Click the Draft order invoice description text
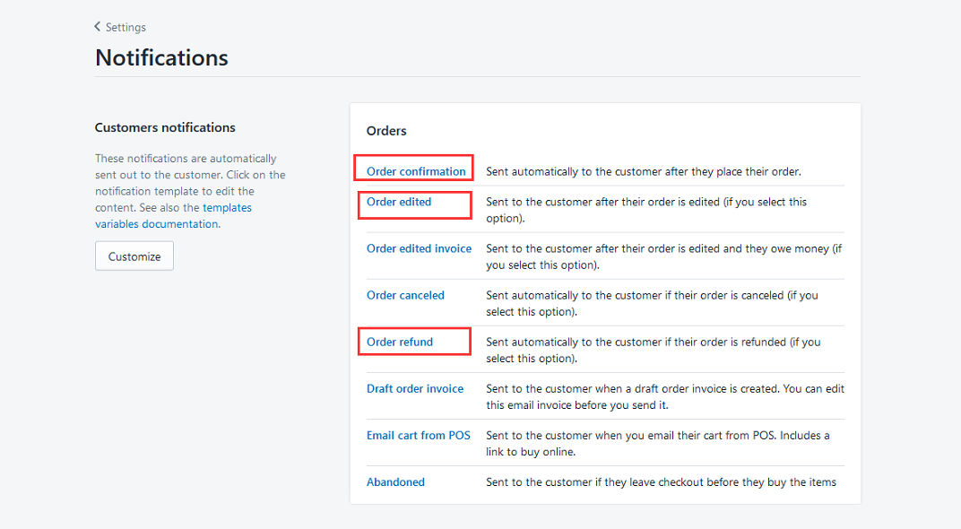Viewport: 961px width, 529px height. click(664, 396)
